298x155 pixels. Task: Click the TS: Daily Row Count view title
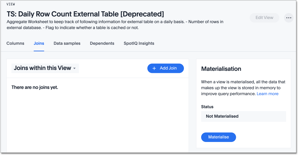tap(85, 14)
